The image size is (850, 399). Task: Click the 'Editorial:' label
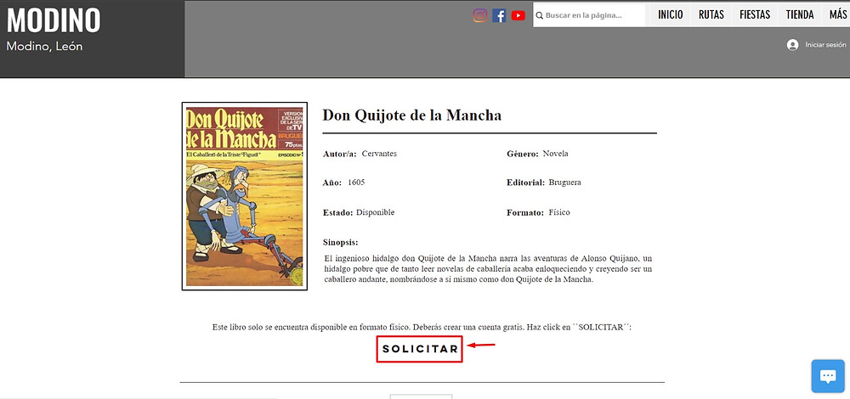click(x=526, y=183)
